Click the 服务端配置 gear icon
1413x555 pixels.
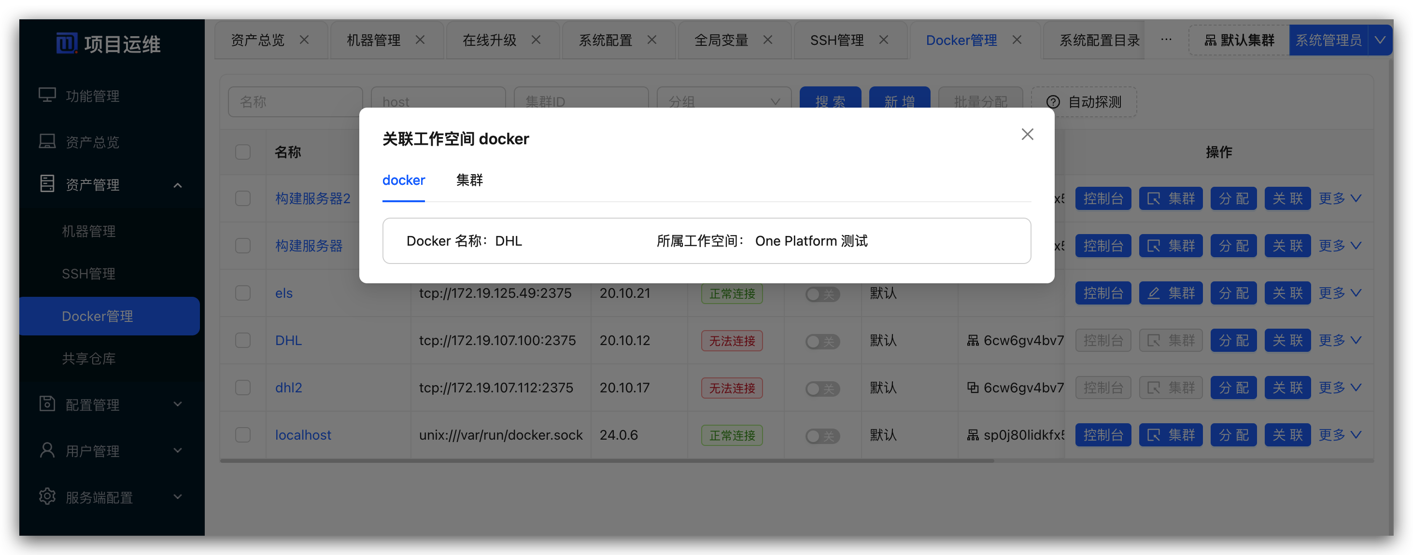click(x=47, y=496)
